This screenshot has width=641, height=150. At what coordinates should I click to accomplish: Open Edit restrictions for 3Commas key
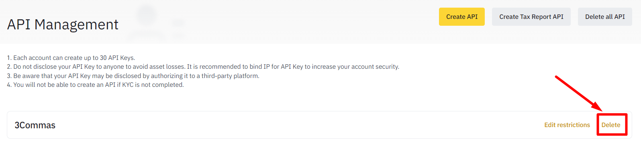[567, 125]
